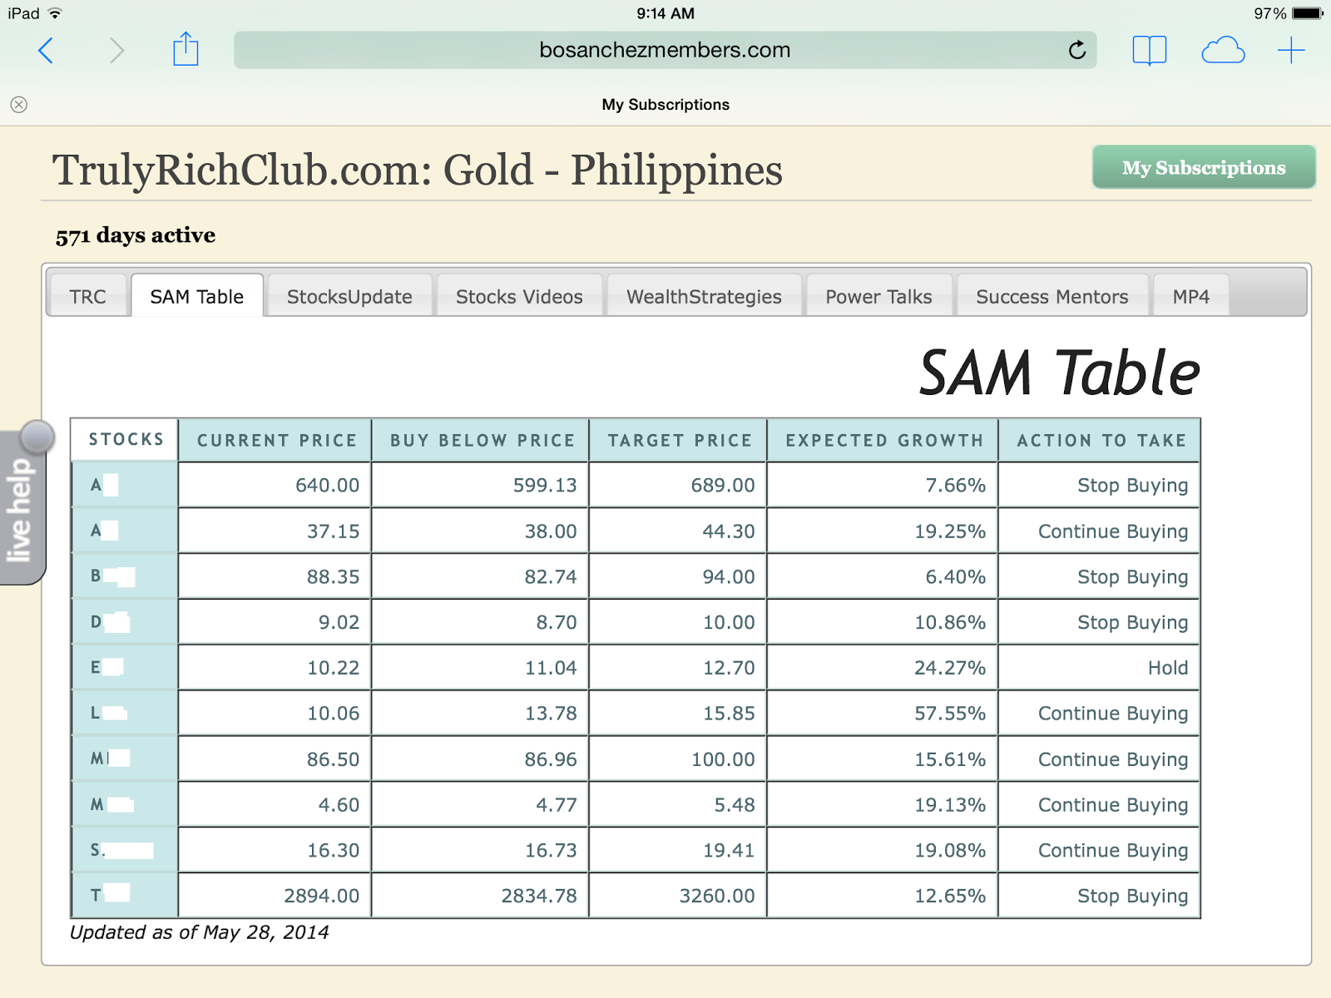The image size is (1331, 998).
Task: Select expected growth 57.55% cell
Action: point(883,714)
